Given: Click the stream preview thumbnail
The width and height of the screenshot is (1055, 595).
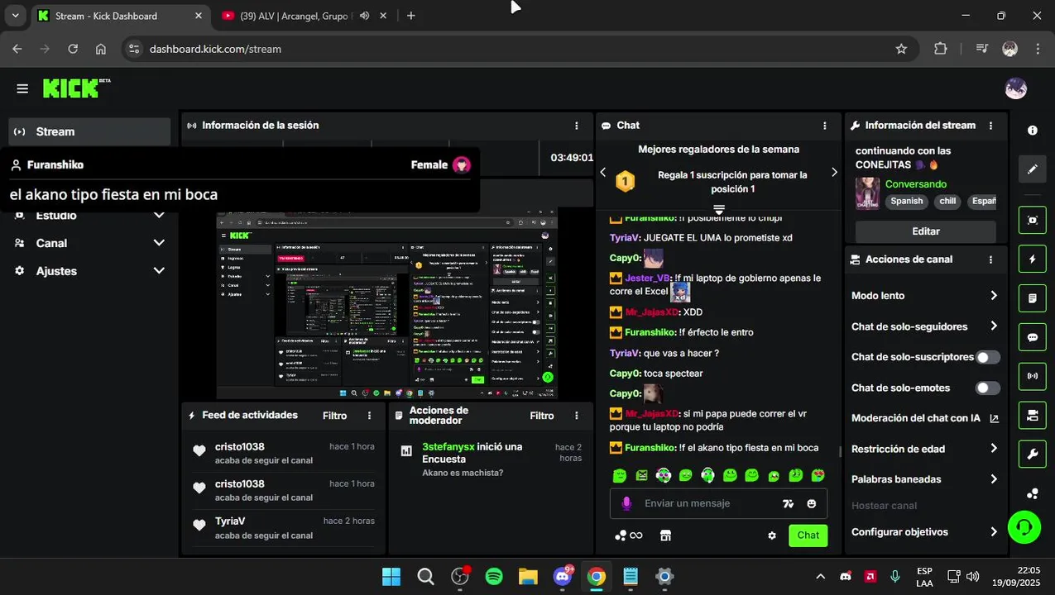Looking at the screenshot, I should tap(387, 302).
